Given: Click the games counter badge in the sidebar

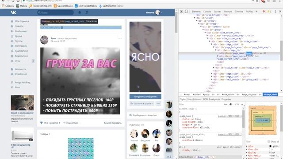Looking at the screenshot, I should [x=33, y=61].
